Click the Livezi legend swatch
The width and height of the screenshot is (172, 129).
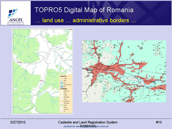62,99
